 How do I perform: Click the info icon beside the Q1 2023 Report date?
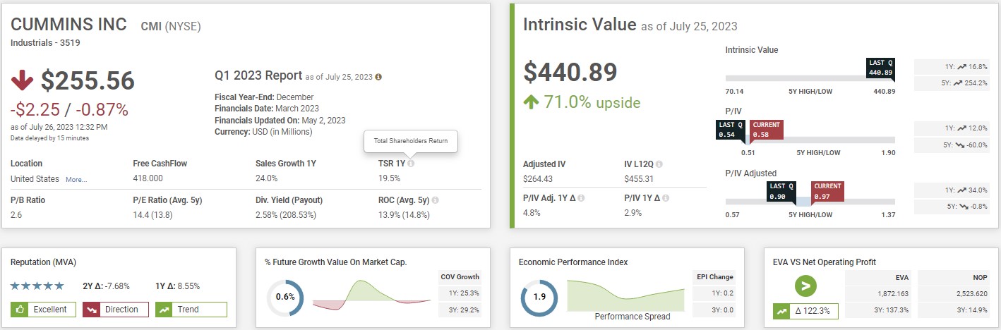[x=378, y=76]
